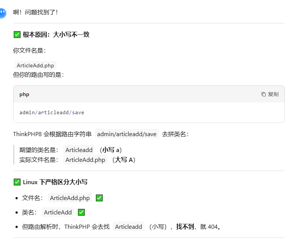Click the green check beside Linux heading

(x=17, y=182)
